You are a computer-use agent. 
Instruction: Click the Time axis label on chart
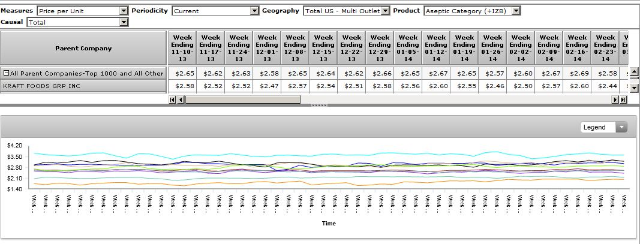pos(328,223)
